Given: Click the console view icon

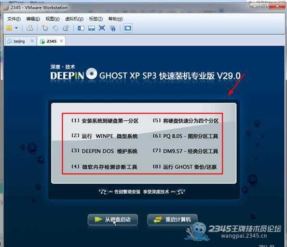Looking at the screenshot, I should (128, 28).
